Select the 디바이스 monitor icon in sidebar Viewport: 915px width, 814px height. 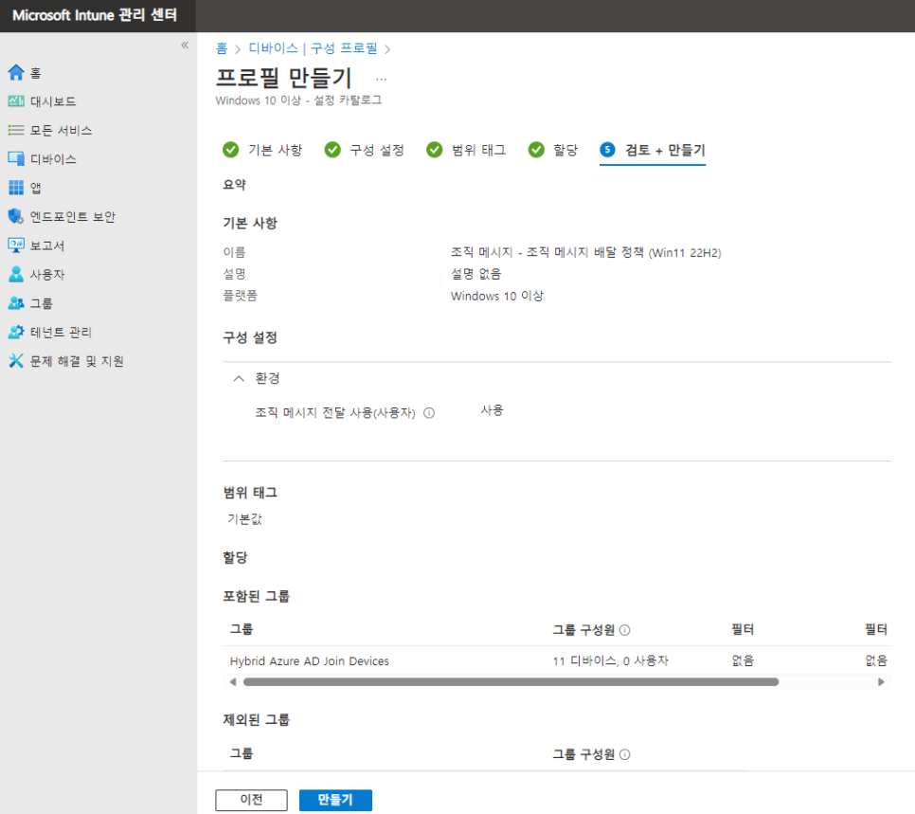[x=16, y=158]
